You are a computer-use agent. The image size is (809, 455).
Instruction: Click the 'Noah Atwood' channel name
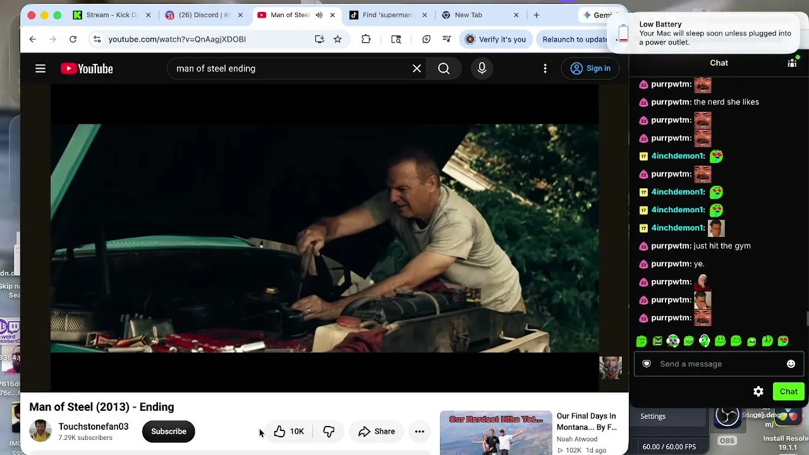(577, 439)
